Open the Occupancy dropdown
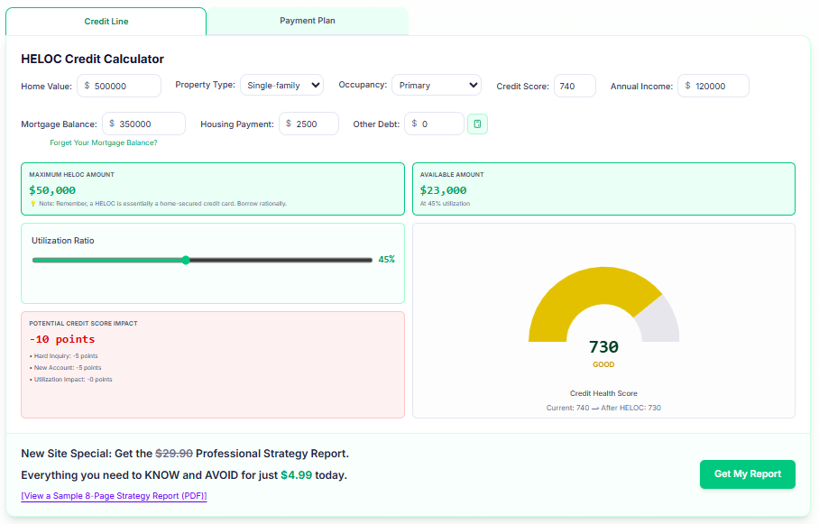The image size is (819, 524). [436, 85]
